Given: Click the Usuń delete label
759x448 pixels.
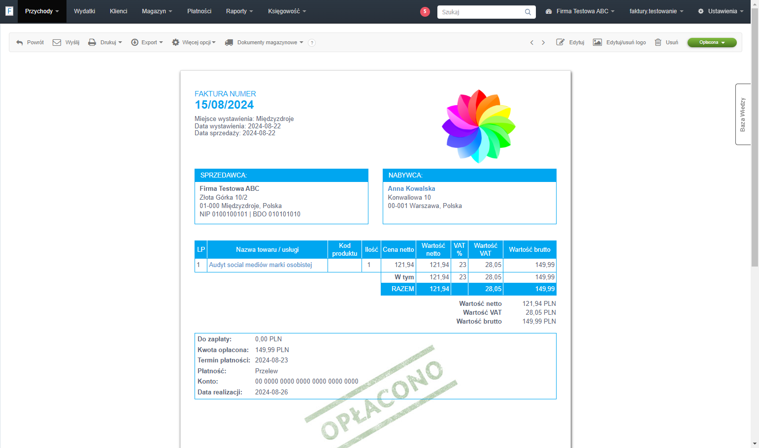Looking at the screenshot, I should tap(672, 43).
